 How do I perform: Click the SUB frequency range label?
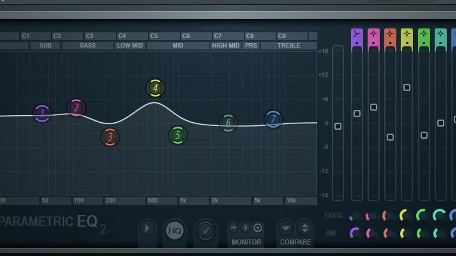point(45,46)
